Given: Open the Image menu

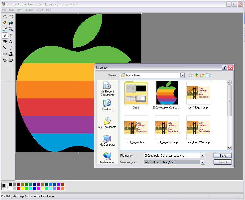Looking at the screenshot, I should [29, 10].
